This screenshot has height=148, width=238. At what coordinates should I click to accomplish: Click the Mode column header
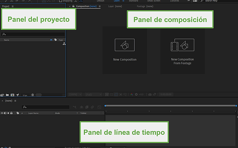coord(57,113)
